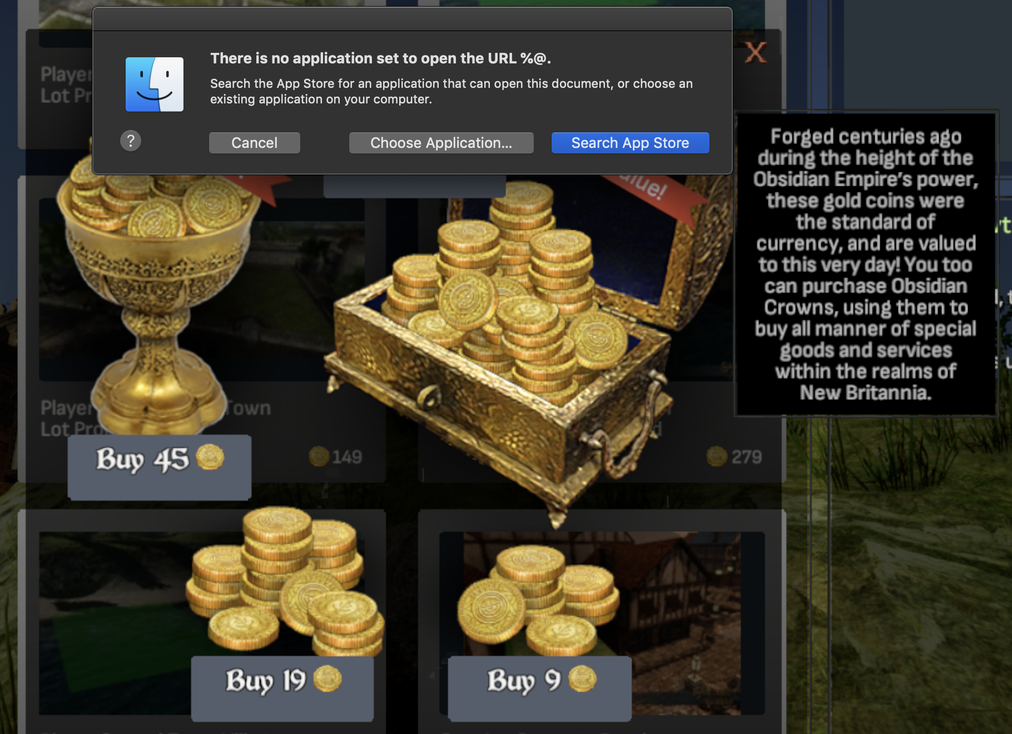Click the coin stack above Buy 19
The height and width of the screenshot is (734, 1012).
tap(285, 581)
